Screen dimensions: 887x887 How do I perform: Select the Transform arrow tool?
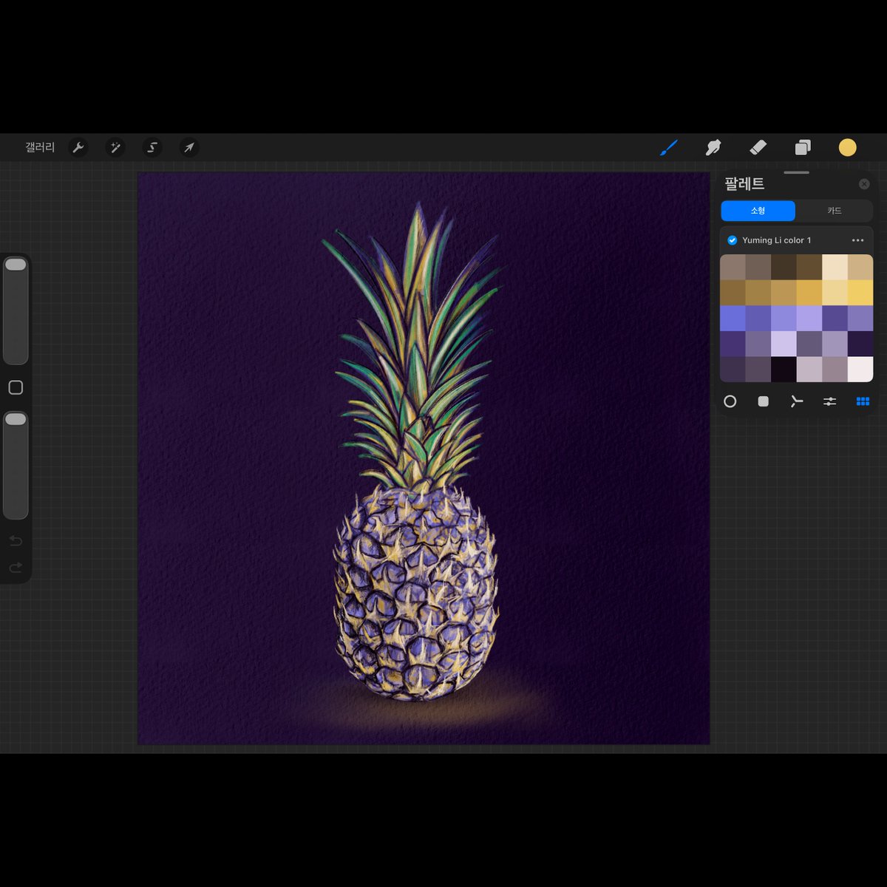(x=188, y=147)
